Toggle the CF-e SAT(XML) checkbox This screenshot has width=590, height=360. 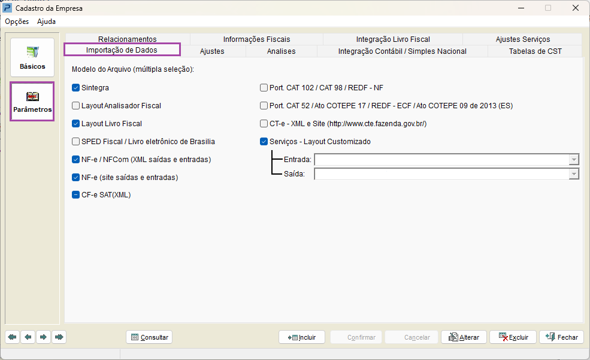(76, 194)
